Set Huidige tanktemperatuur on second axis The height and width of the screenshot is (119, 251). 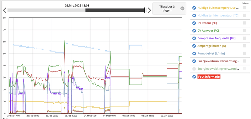pos(244,15)
